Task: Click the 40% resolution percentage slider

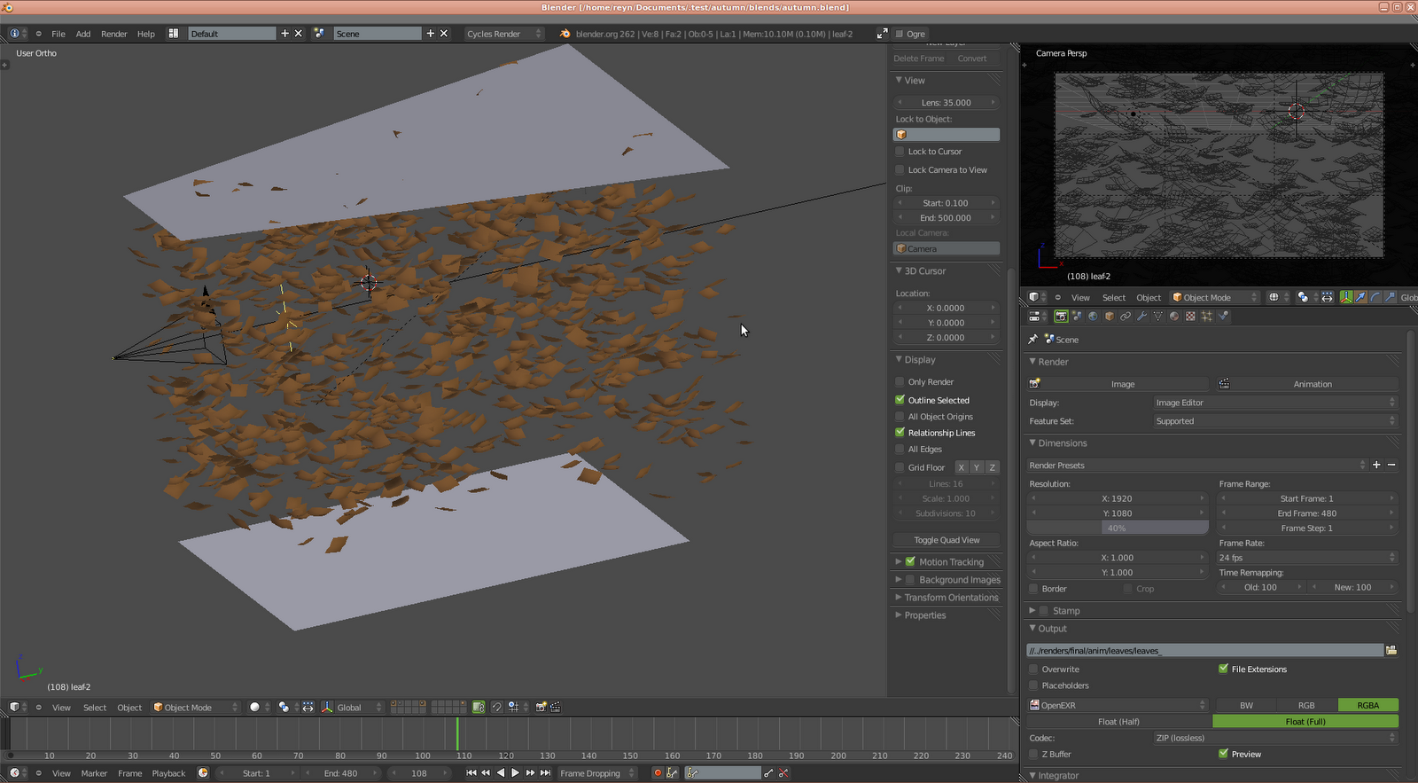Action: click(1117, 529)
